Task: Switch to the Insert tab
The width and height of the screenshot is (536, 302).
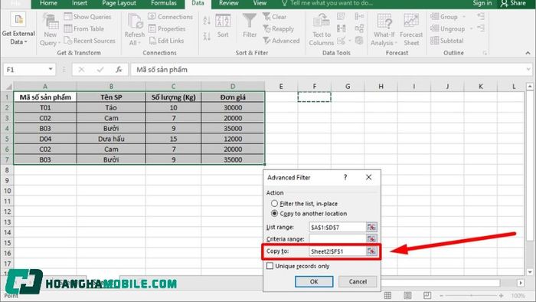Action: 80,3
